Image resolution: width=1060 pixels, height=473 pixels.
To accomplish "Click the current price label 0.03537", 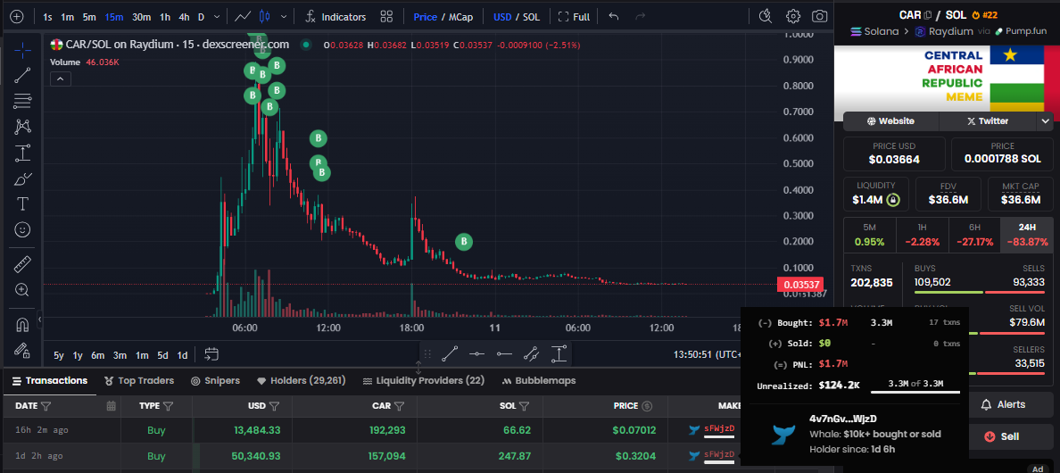I will [x=799, y=285].
